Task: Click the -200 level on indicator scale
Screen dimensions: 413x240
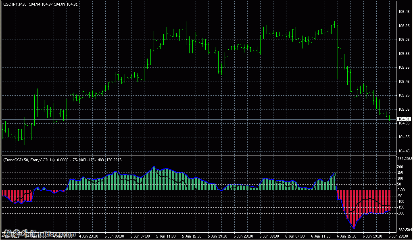Action: (400, 213)
